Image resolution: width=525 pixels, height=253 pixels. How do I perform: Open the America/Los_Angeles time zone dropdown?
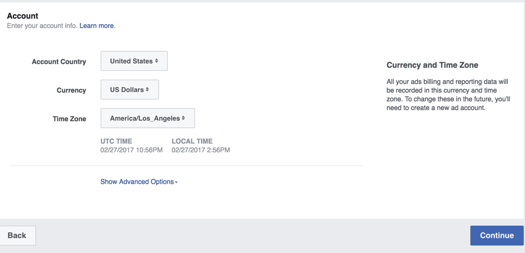[x=147, y=119]
